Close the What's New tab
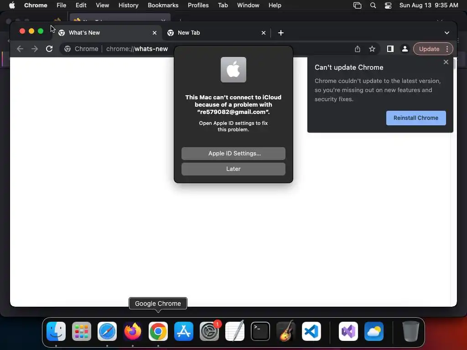Image resolution: width=467 pixels, height=350 pixels. [x=155, y=33]
